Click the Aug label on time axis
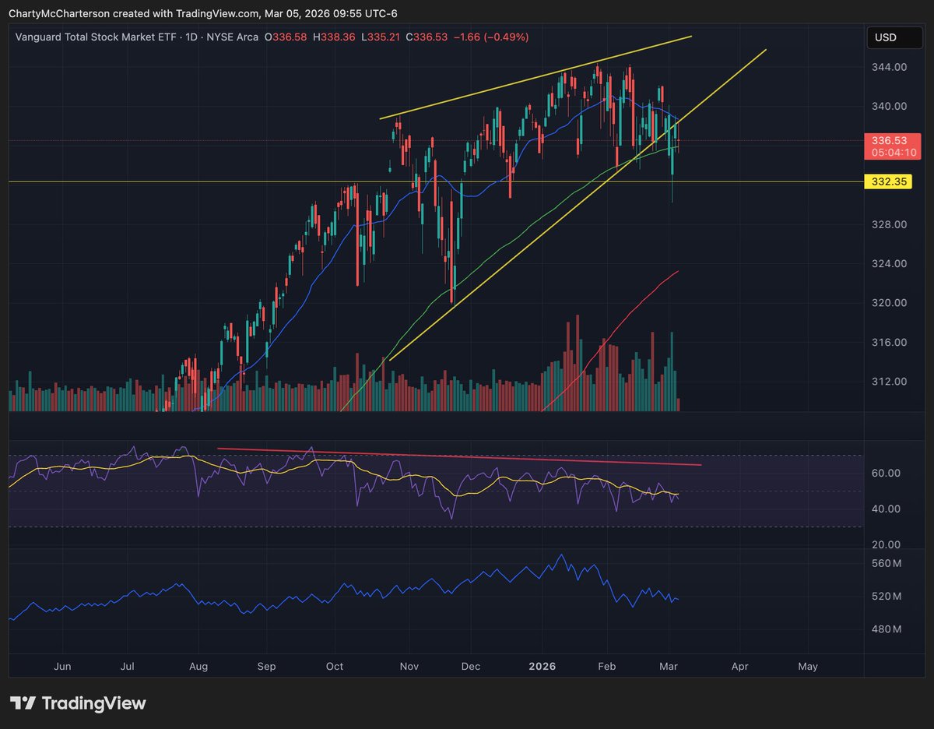Image resolution: width=934 pixels, height=729 pixels. coord(198,667)
